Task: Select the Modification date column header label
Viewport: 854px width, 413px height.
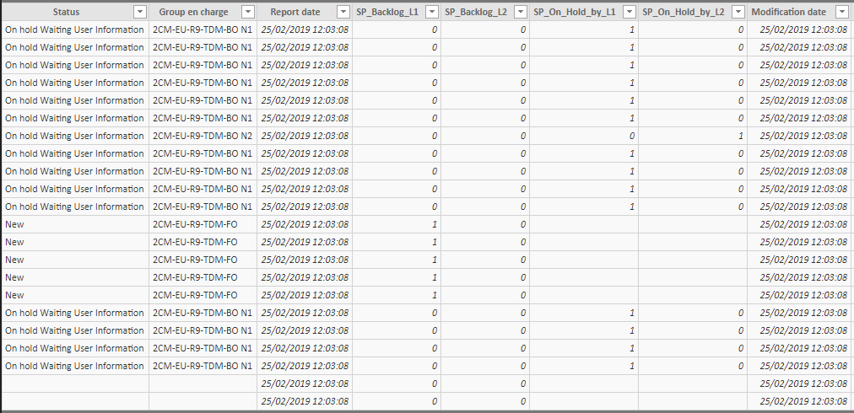Action: 789,12
